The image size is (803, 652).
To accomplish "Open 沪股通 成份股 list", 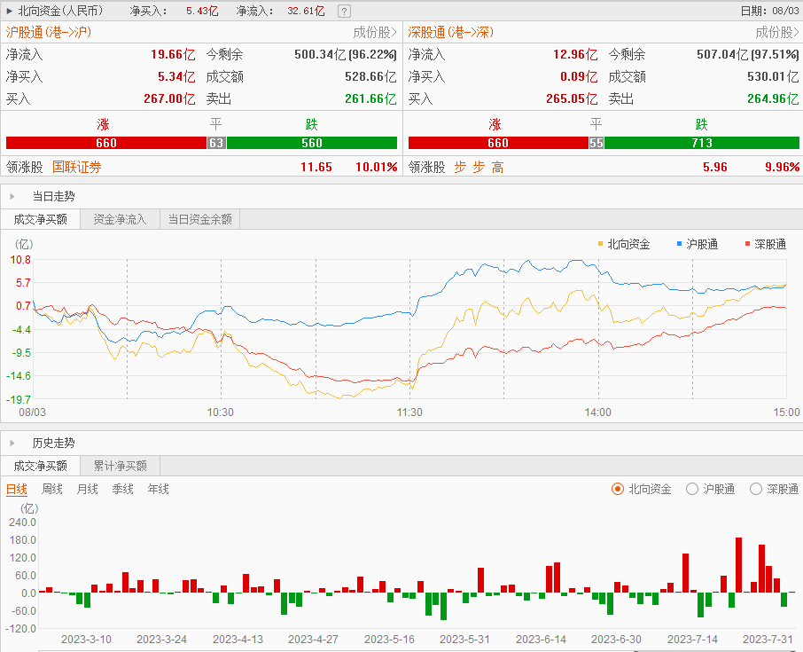I will point(375,32).
